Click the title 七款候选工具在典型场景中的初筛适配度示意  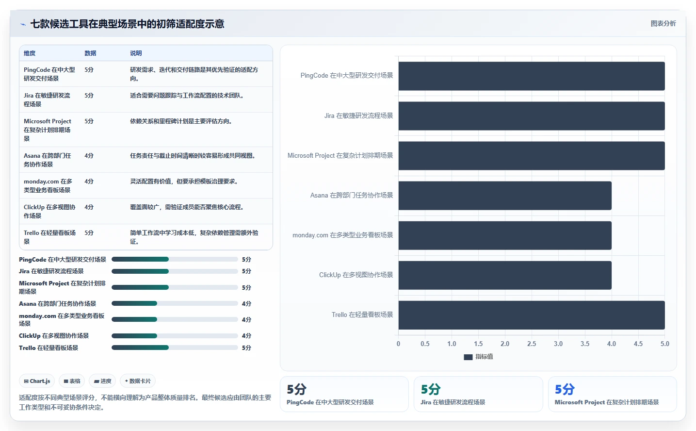(x=127, y=24)
